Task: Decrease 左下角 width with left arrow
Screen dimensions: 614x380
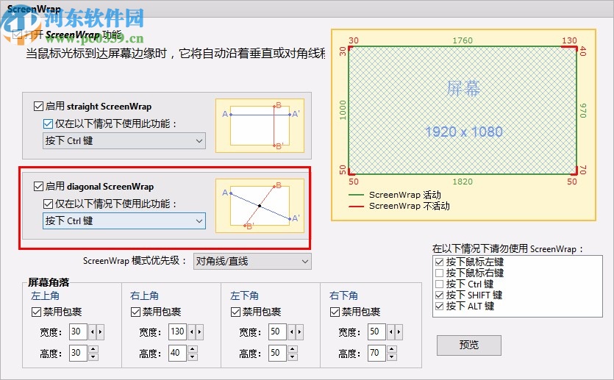Action: click(292, 332)
